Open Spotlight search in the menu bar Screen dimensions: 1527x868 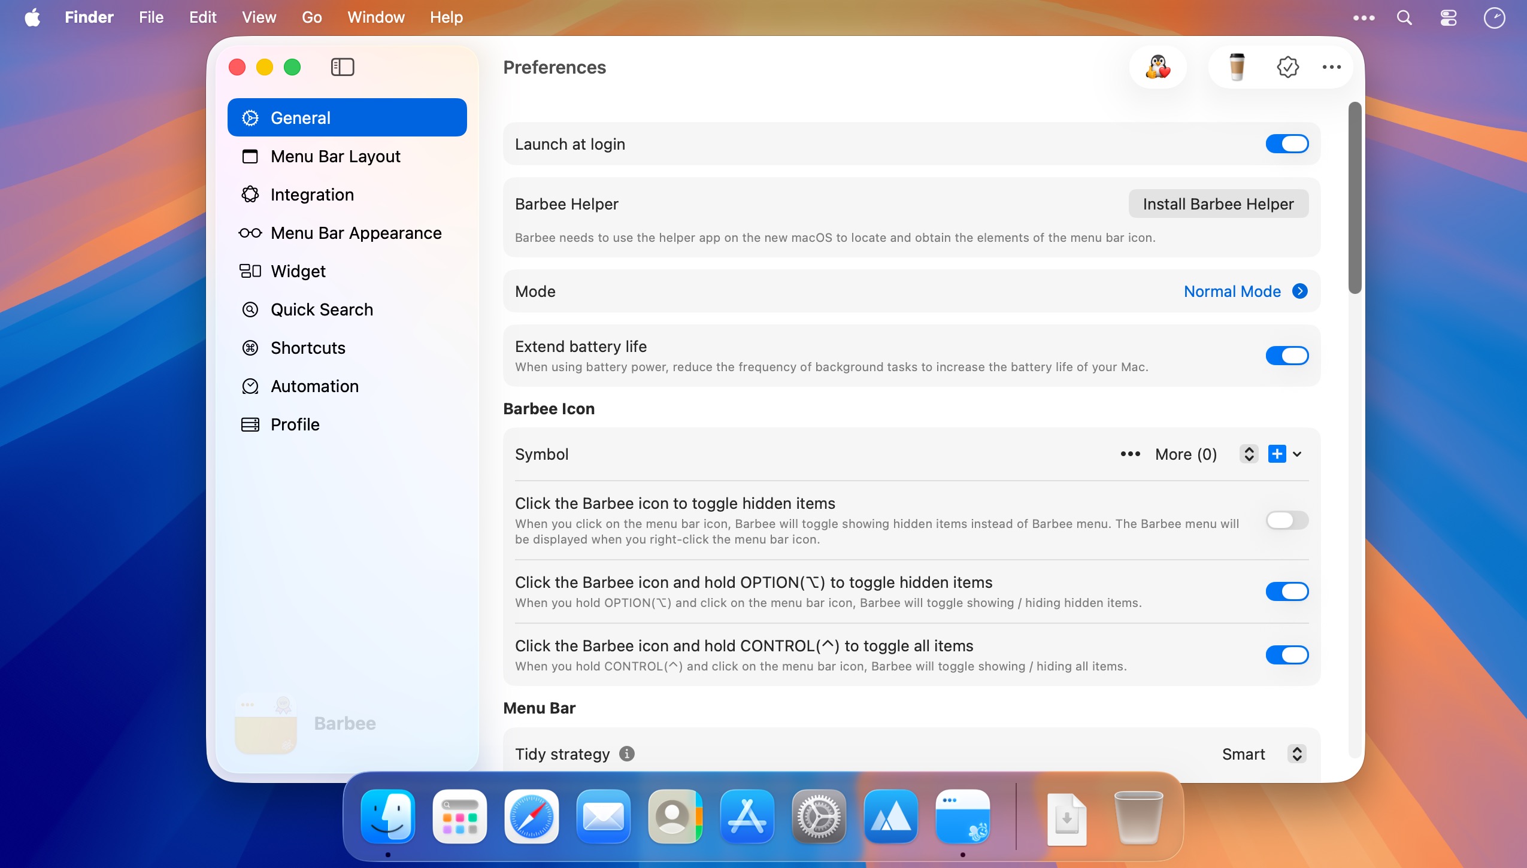pyautogui.click(x=1404, y=17)
